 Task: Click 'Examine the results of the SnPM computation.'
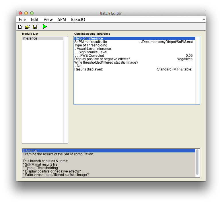(x=58, y=154)
